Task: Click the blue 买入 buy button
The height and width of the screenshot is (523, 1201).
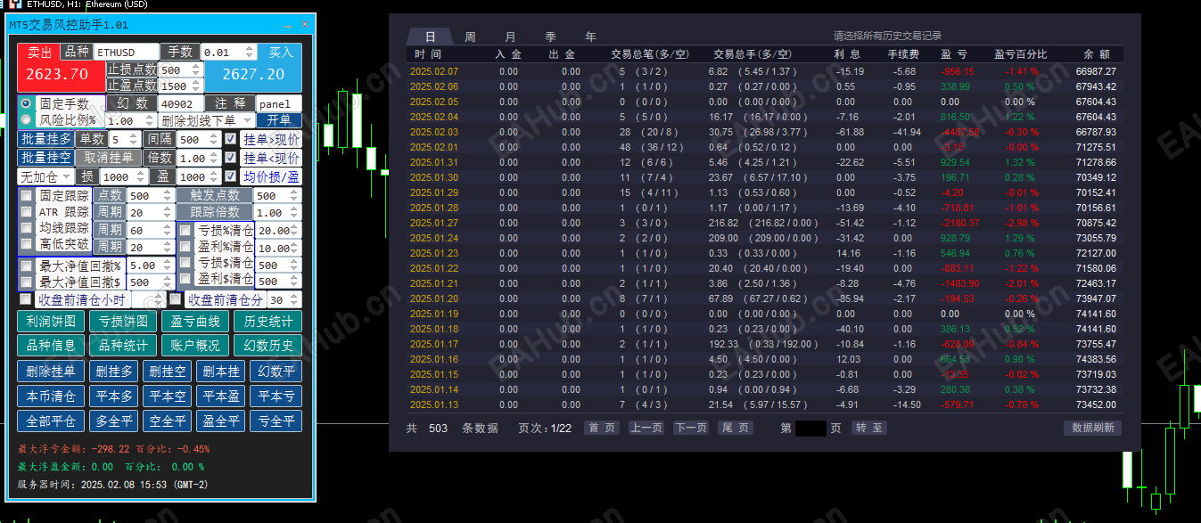Action: (x=280, y=53)
